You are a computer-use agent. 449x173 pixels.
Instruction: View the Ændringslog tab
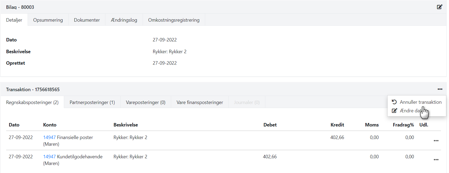124,20
